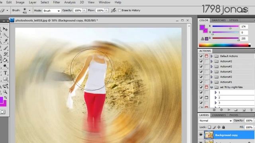Toggle Quick Mask mode
This screenshot has width=255, height=143.
click(x=2, y=112)
